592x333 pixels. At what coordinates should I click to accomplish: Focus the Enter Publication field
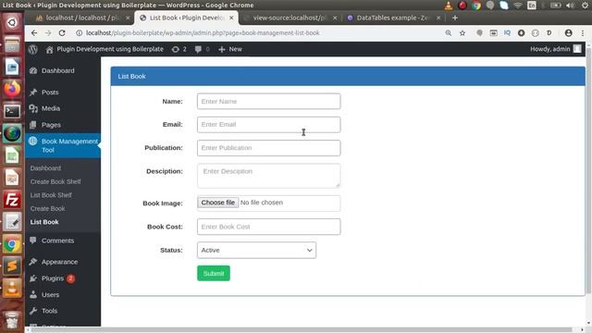[x=268, y=148]
